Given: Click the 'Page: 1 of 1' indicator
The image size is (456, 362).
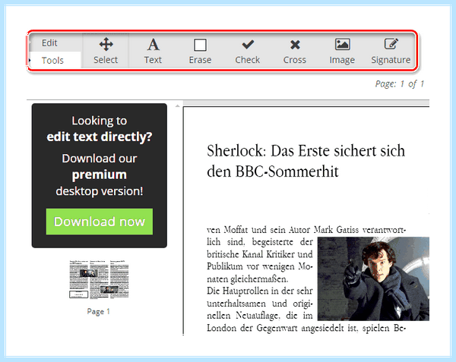Looking at the screenshot, I should [400, 84].
